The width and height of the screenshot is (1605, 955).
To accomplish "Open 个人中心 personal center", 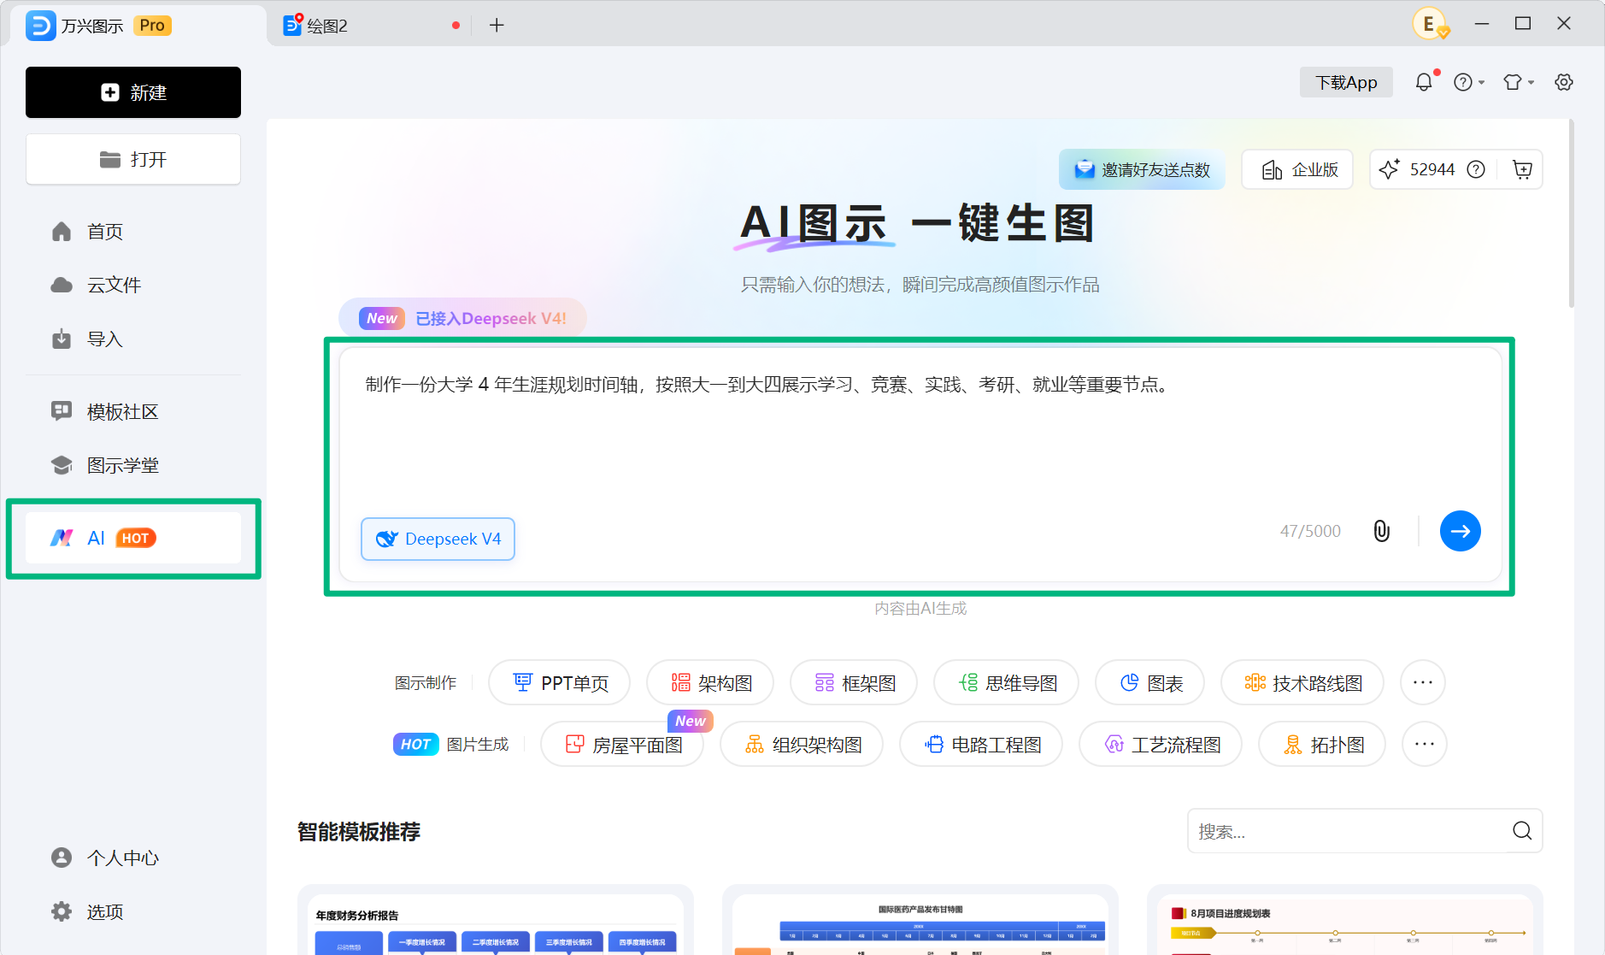I will click(133, 858).
